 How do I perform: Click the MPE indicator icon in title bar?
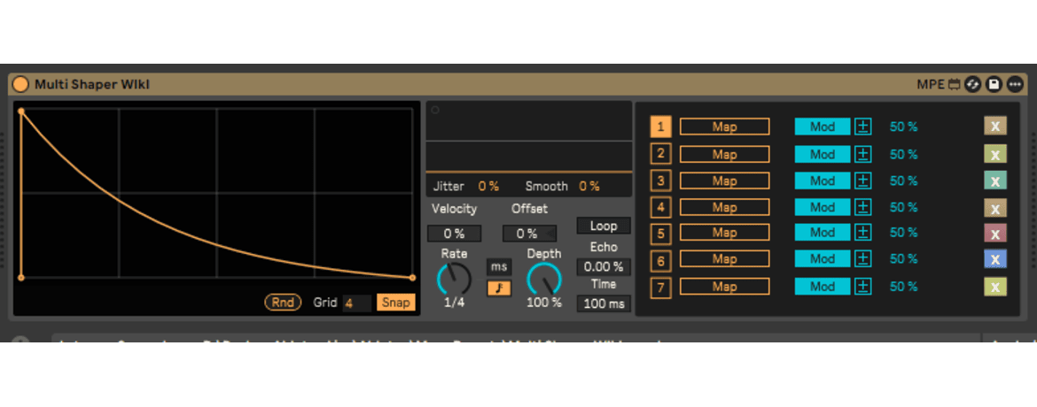click(x=954, y=85)
